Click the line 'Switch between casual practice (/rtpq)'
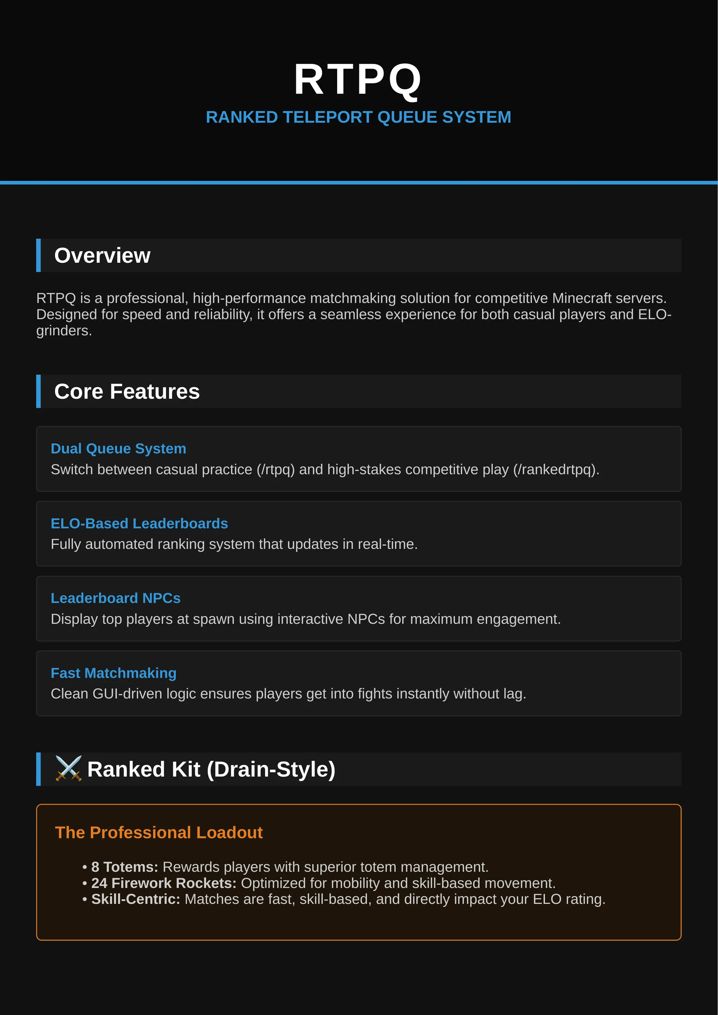 pos(325,469)
